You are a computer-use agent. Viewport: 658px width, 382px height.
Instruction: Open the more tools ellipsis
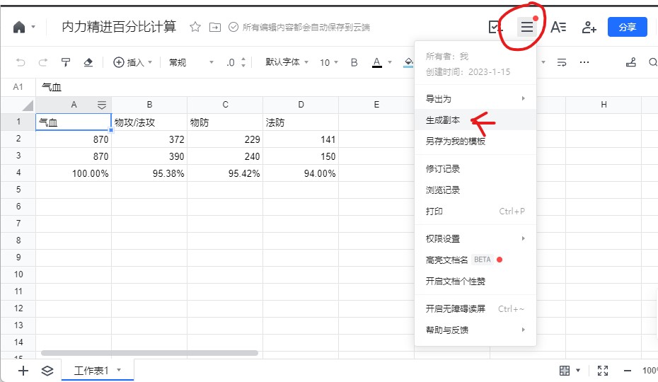pos(584,62)
